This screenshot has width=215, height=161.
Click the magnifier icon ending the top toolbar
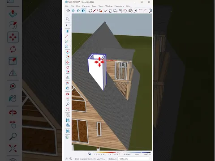(150, 11)
